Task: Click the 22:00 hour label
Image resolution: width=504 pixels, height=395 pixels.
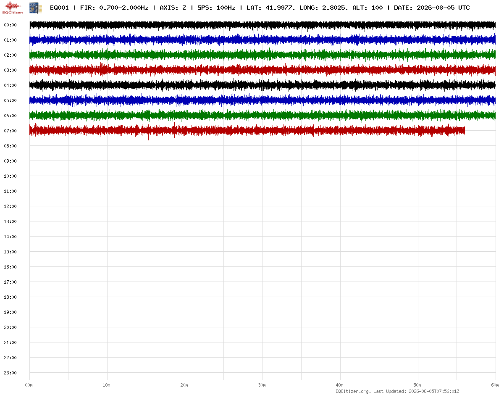Action: pyautogui.click(x=10, y=358)
